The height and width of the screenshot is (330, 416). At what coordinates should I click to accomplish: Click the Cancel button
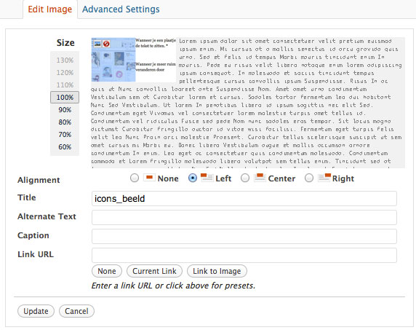click(x=76, y=311)
